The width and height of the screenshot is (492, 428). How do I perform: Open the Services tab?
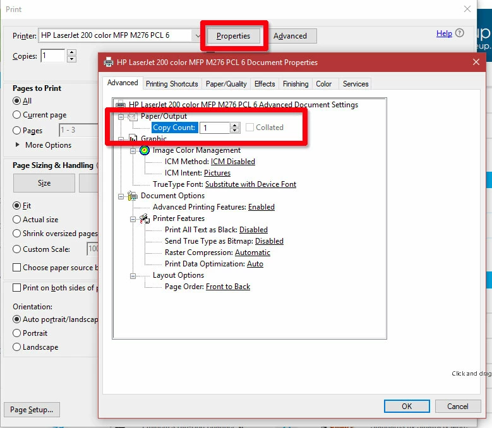pyautogui.click(x=356, y=84)
